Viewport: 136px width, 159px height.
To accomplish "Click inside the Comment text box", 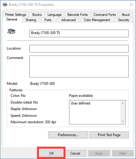I will (x=79, y=67).
